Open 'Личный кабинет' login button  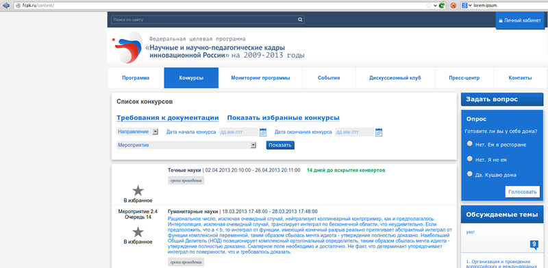520,21
